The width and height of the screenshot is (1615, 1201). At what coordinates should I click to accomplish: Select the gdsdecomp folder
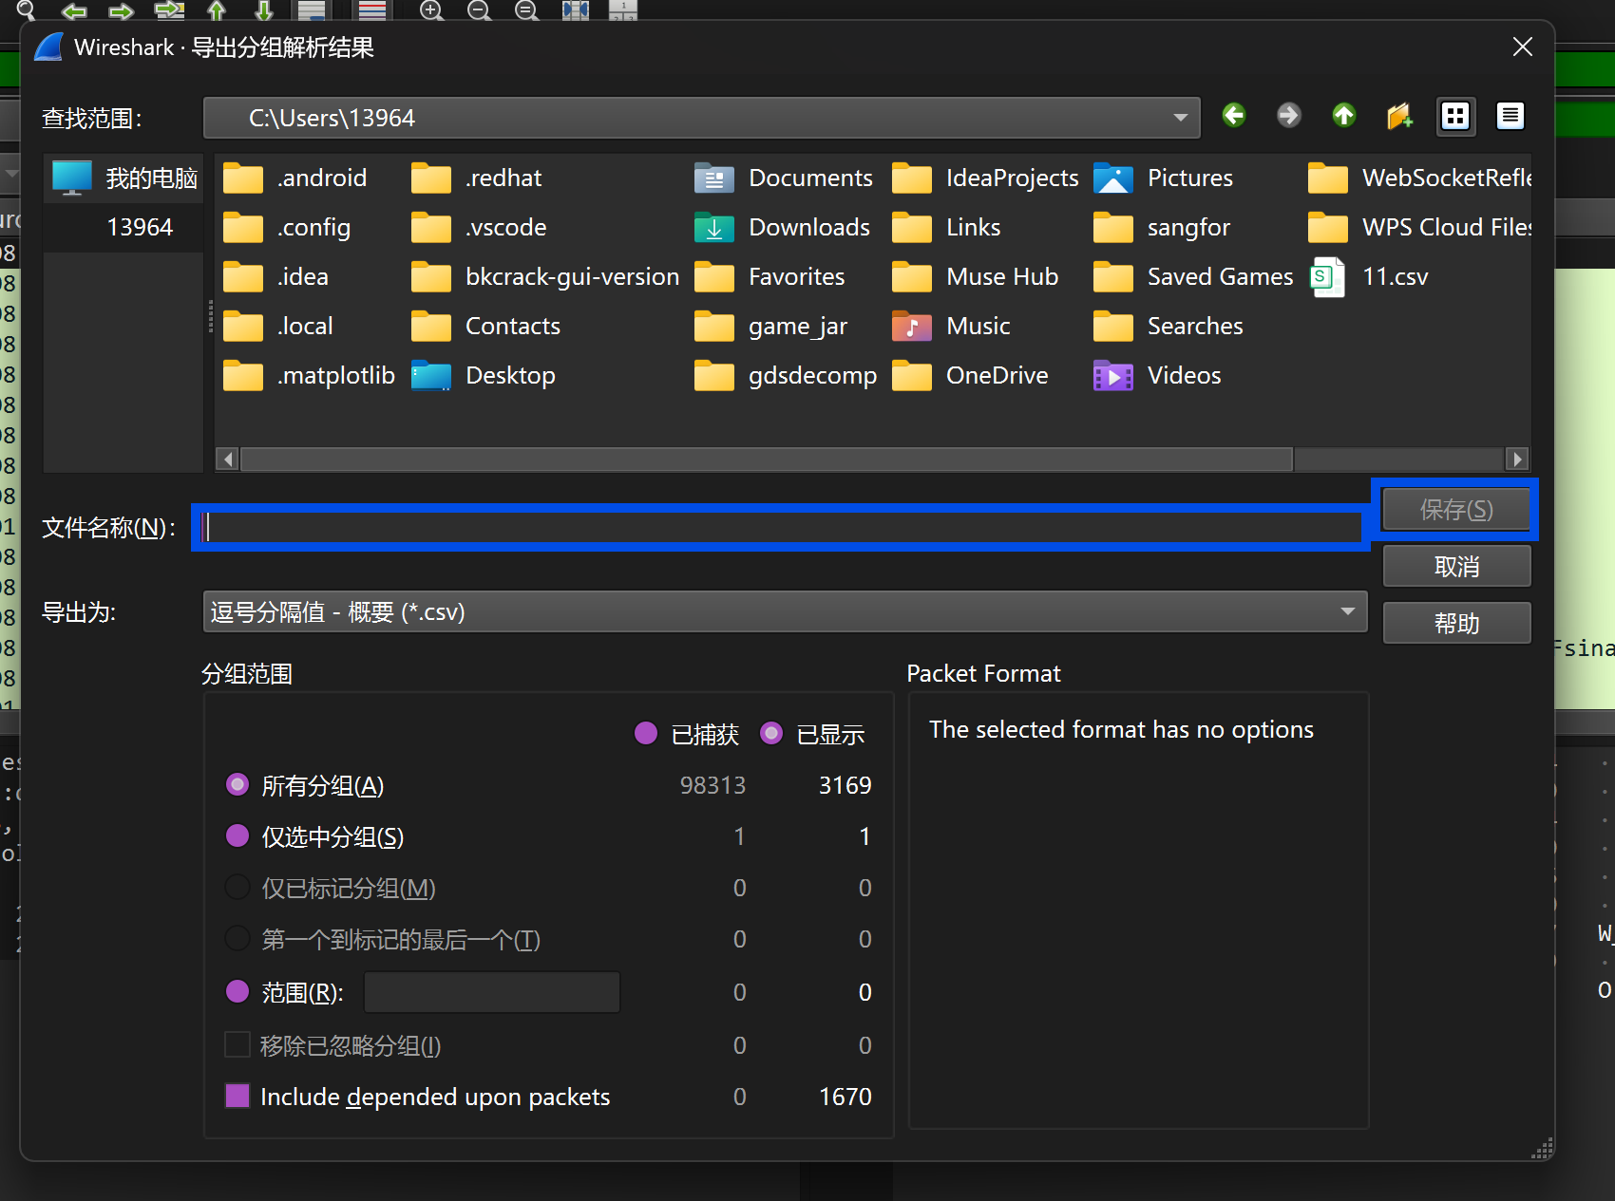(x=786, y=376)
